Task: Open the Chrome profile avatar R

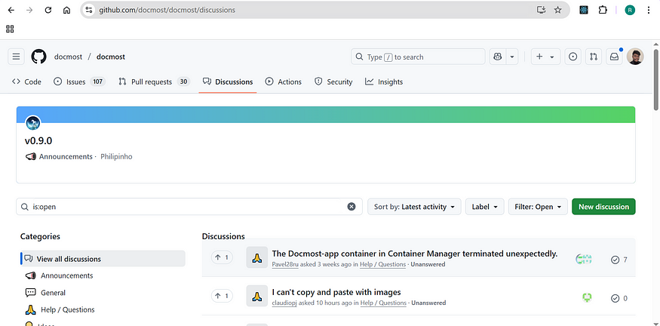Action: (x=630, y=10)
